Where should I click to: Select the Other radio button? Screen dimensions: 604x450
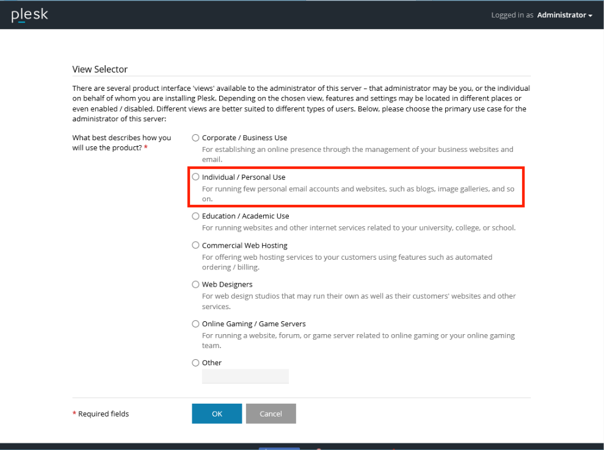point(195,363)
